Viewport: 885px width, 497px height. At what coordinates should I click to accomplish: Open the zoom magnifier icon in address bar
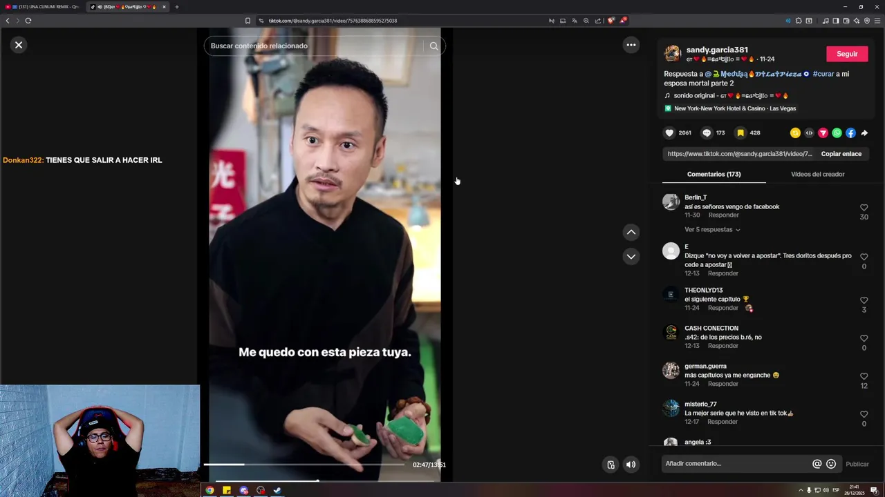click(x=586, y=21)
